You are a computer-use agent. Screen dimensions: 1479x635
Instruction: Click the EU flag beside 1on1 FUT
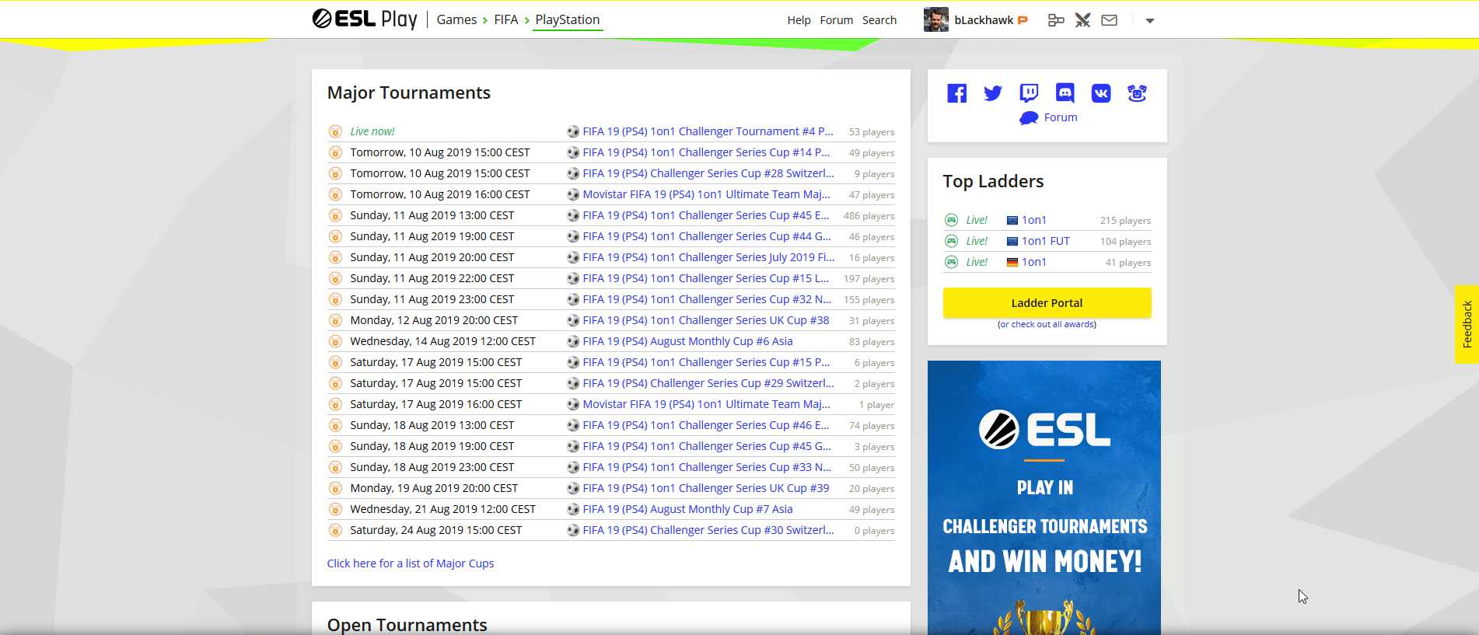point(1012,242)
